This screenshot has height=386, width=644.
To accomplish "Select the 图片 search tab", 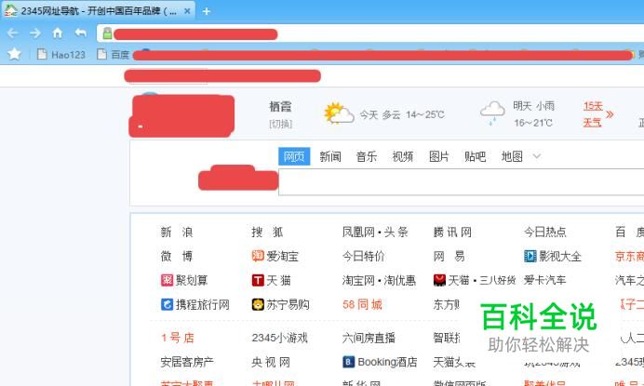I will (x=439, y=156).
